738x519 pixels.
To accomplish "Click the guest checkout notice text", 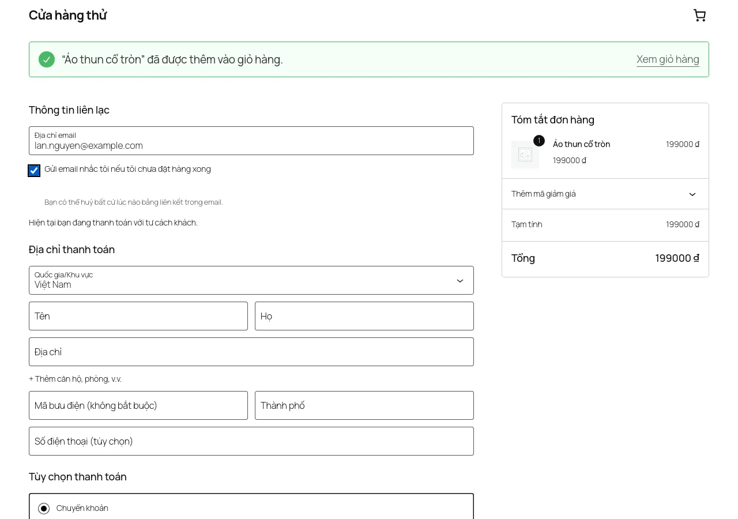I will [113, 223].
